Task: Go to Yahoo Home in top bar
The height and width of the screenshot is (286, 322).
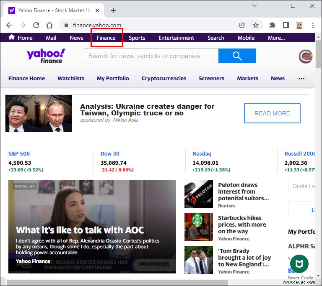Action: pyautogui.click(x=21, y=38)
